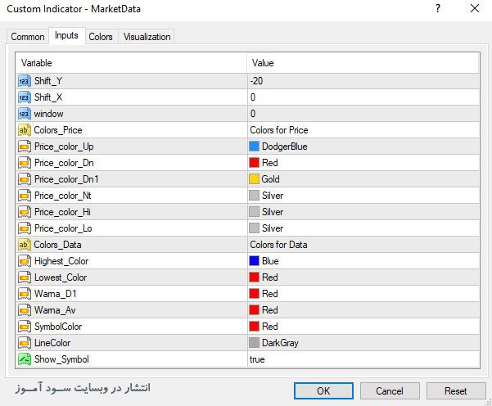Click the color icon beside Price_color_Dn1

[25, 179]
